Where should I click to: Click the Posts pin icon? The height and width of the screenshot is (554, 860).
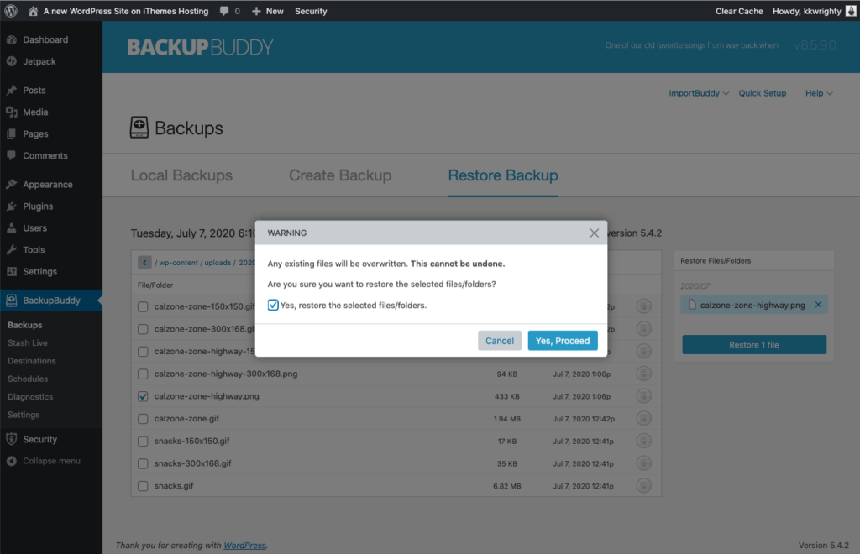coord(12,90)
